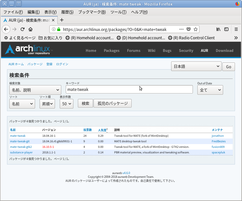Expand ソート dropdown showing 名前
Viewport: 242px width, 201px height.
22,104
